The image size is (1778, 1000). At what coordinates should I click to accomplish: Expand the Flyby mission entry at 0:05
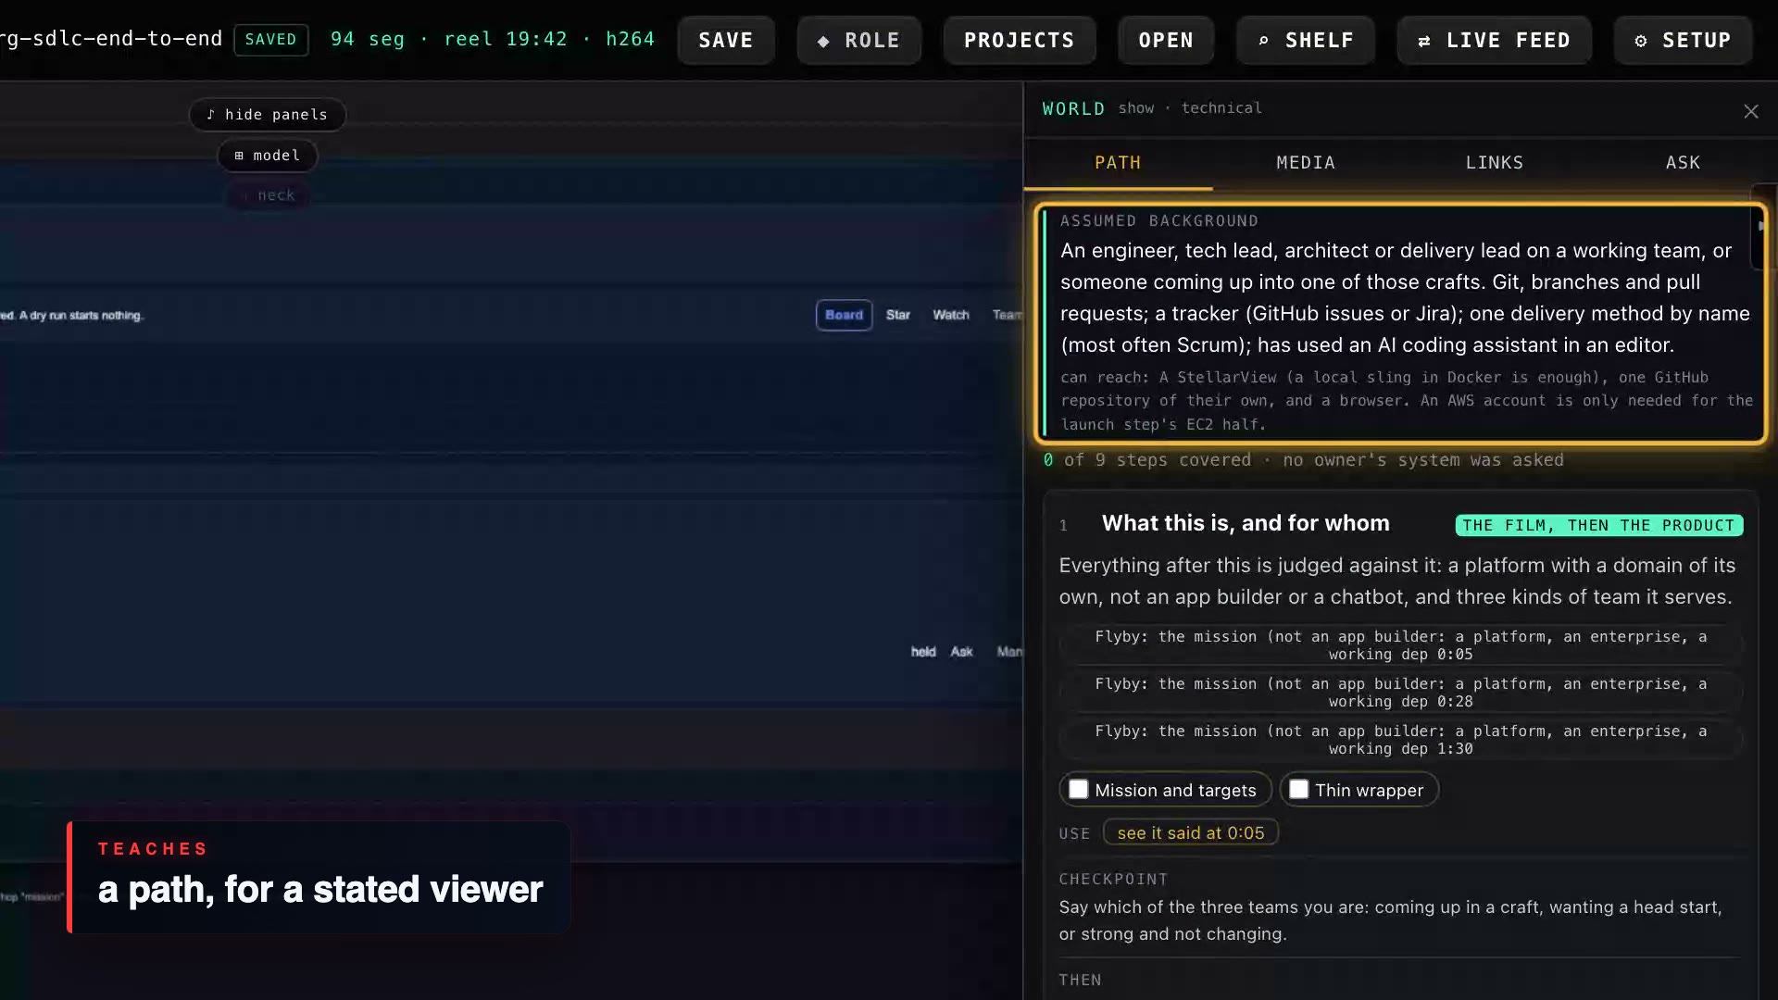coord(1400,645)
